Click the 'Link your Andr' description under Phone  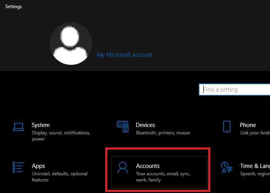point(255,133)
